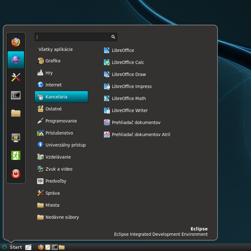251x251 pixels.
Task: Open the Programovanie category
Action: (x=61, y=121)
